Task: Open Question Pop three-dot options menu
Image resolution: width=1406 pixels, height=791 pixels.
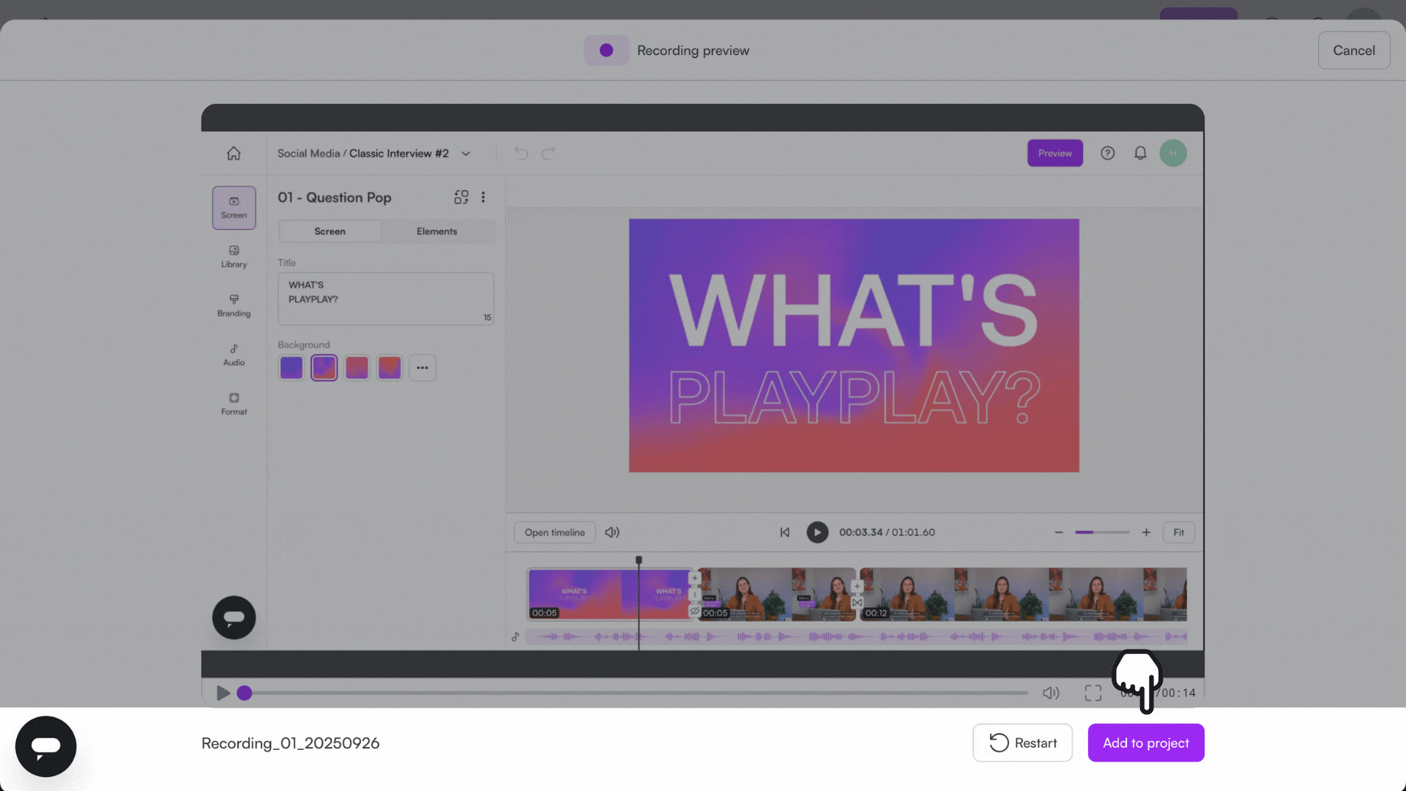Action: click(483, 197)
